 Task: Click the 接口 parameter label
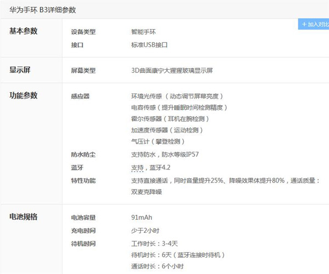point(77,45)
